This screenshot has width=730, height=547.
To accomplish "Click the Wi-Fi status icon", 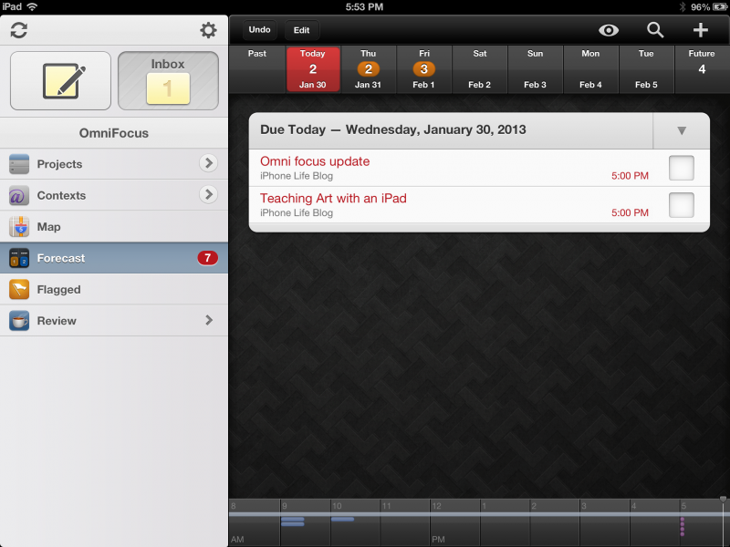I will (32, 6).
